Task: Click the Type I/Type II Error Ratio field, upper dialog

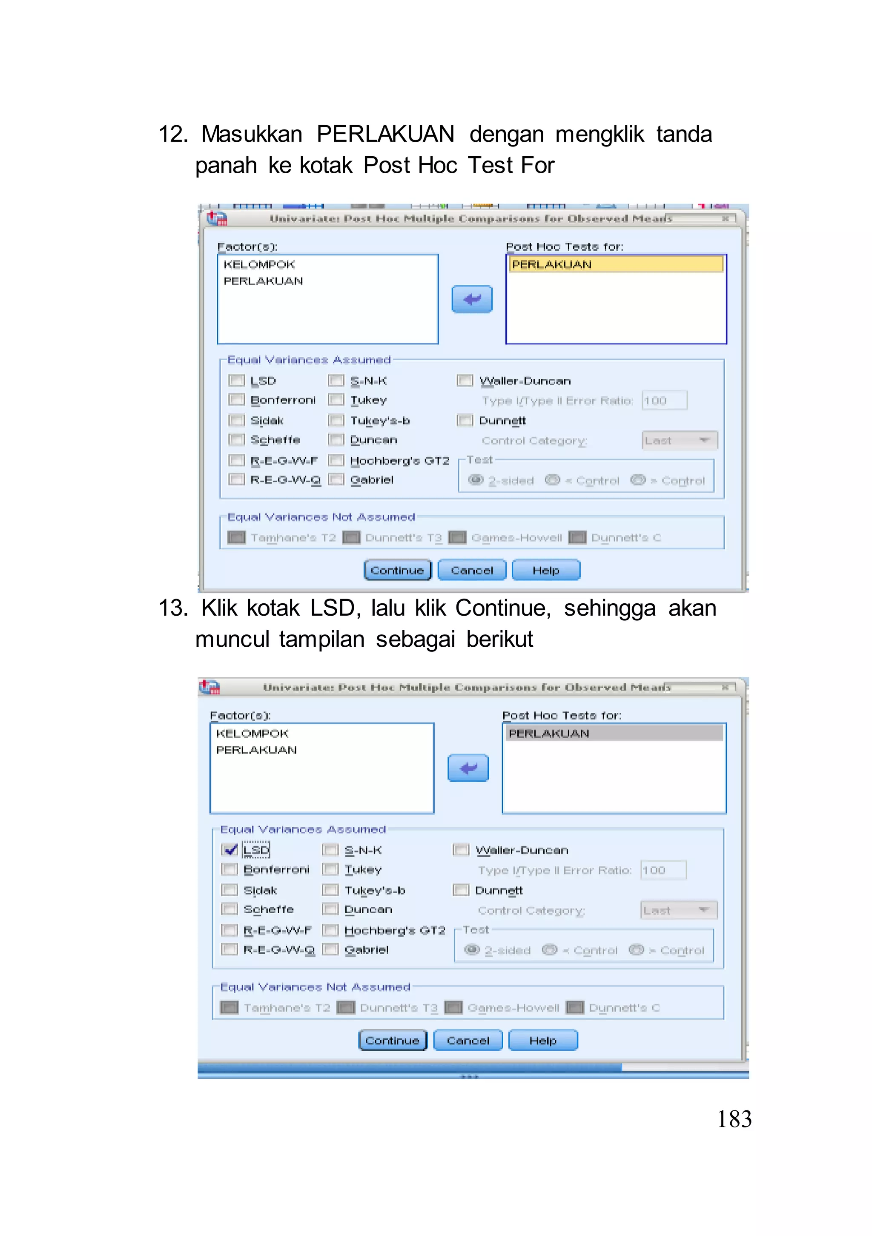Action: coord(664,401)
